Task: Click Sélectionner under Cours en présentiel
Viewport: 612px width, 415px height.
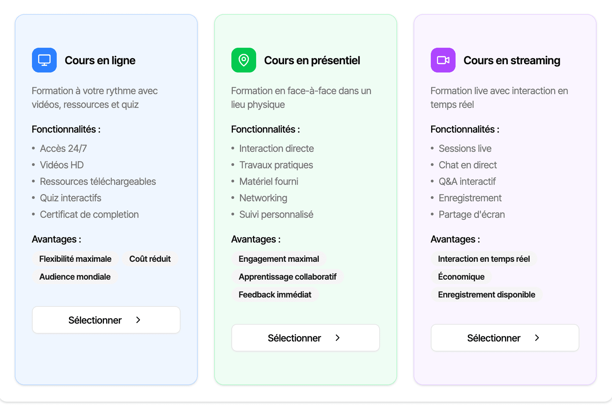Action: pyautogui.click(x=305, y=338)
